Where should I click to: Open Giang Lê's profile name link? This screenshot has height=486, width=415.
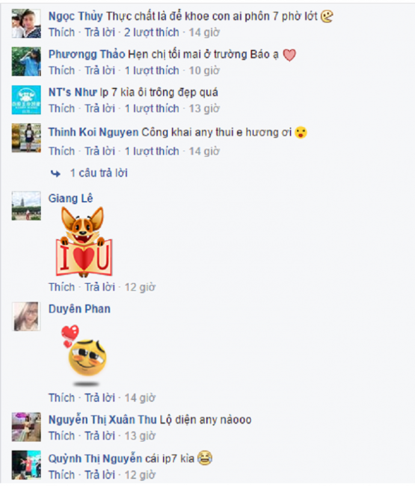pyautogui.click(x=70, y=198)
